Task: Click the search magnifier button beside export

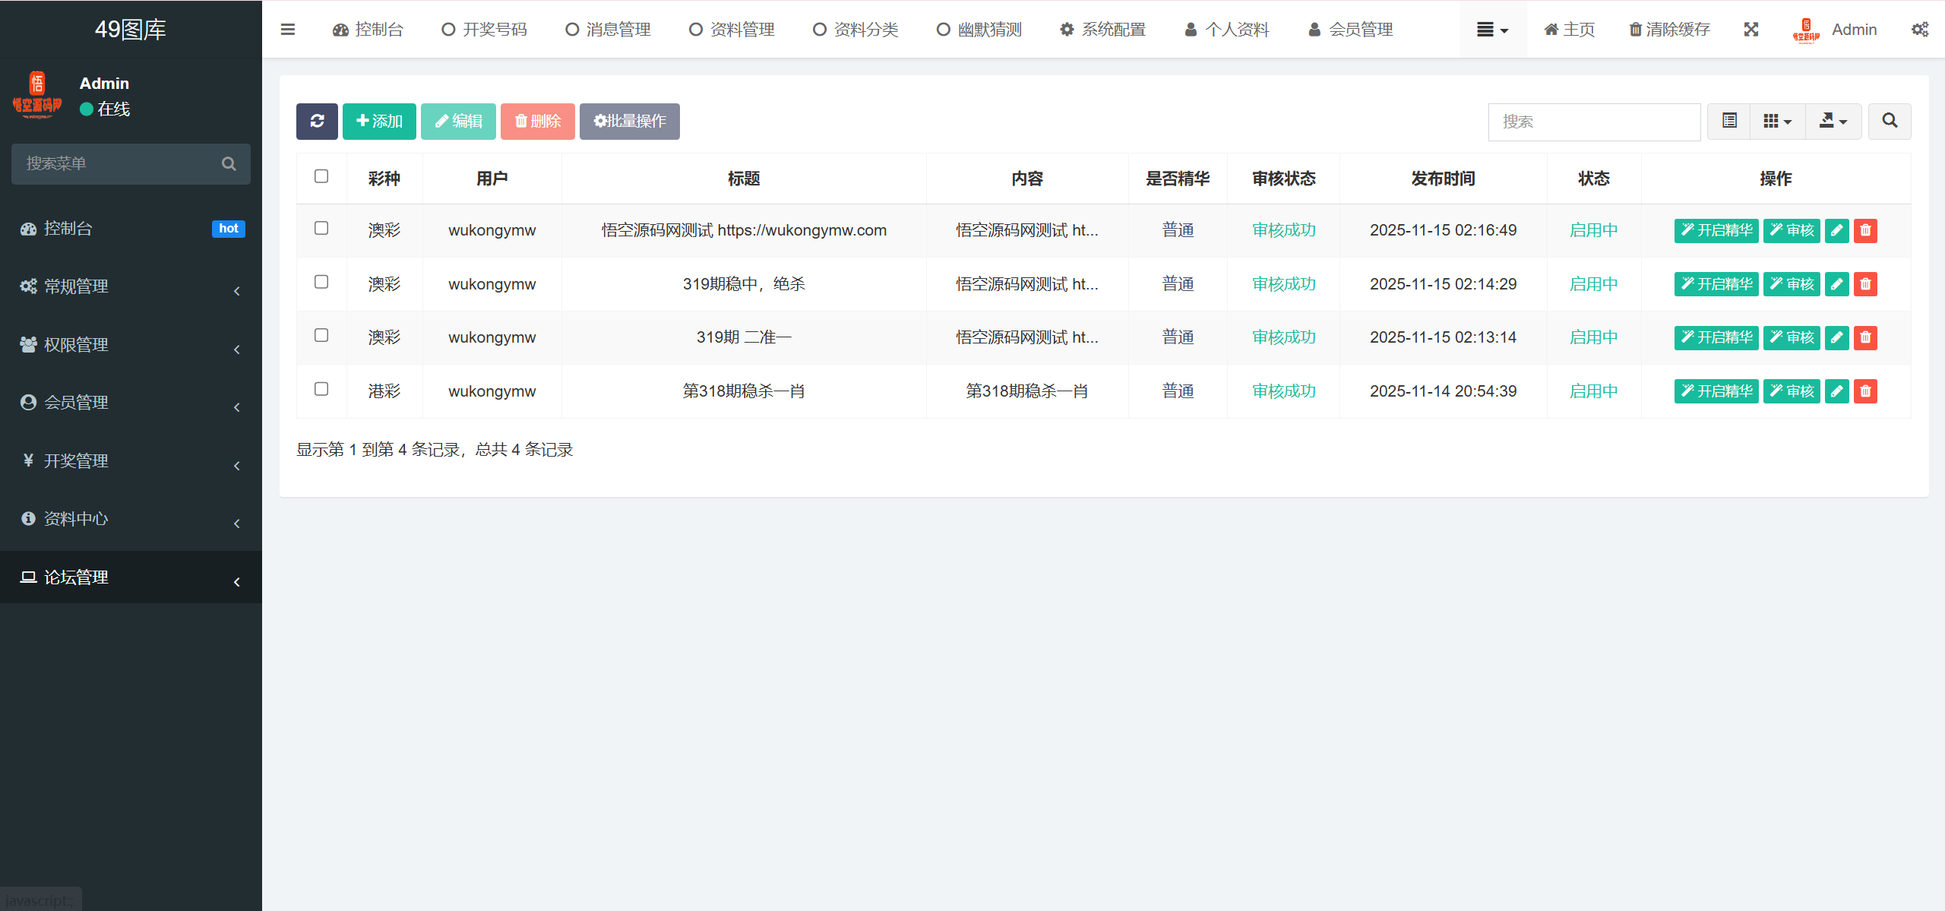Action: 1889,122
